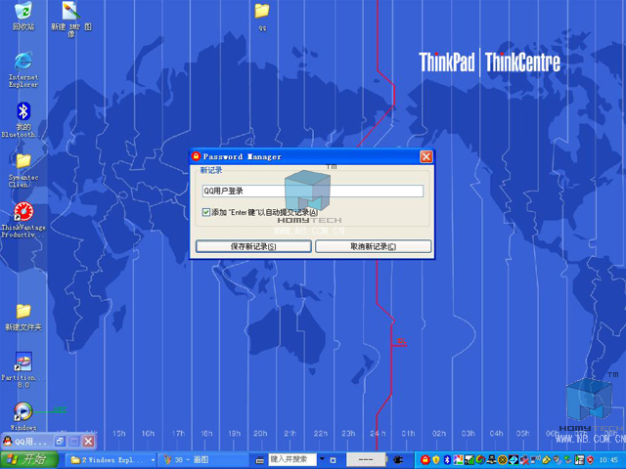626x469 pixels.
Task: Switch to the Windows Explorer taskbar group
Action: [x=112, y=459]
